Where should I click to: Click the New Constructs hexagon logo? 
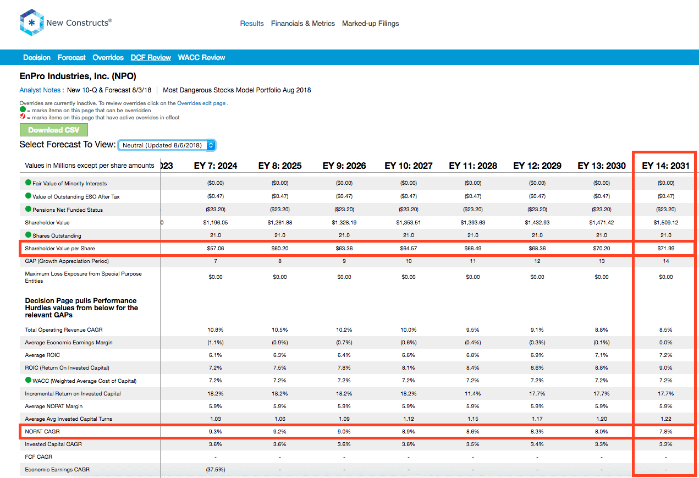31,23
